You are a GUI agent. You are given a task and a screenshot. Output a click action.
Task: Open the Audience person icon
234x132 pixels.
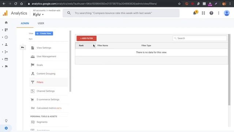(6, 45)
